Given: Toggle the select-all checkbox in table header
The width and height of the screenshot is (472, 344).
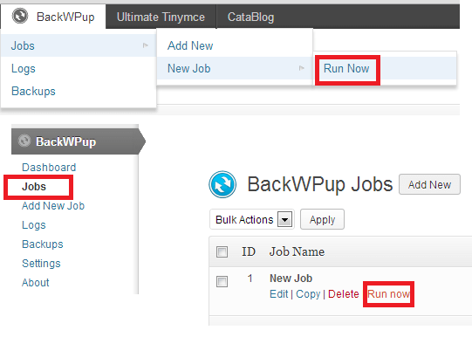Looking at the screenshot, I should tap(222, 251).
